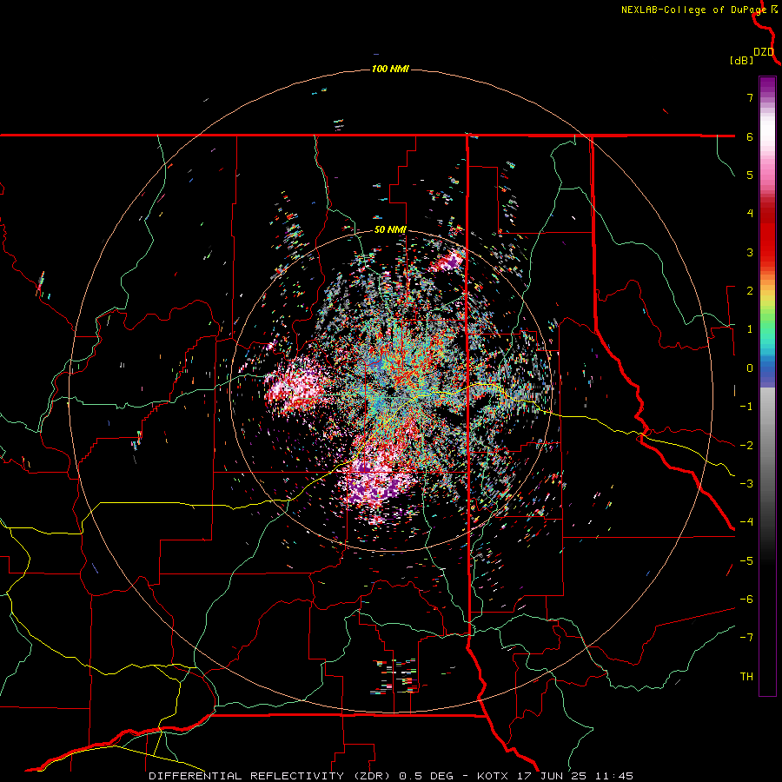This screenshot has height=782, width=782.
Task: Click the ZDR color scale bar
Action: pos(767,386)
